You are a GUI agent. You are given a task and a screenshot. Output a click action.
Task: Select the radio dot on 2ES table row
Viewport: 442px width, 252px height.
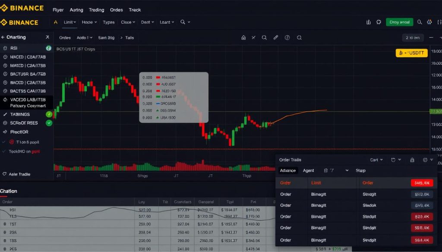point(5,249)
